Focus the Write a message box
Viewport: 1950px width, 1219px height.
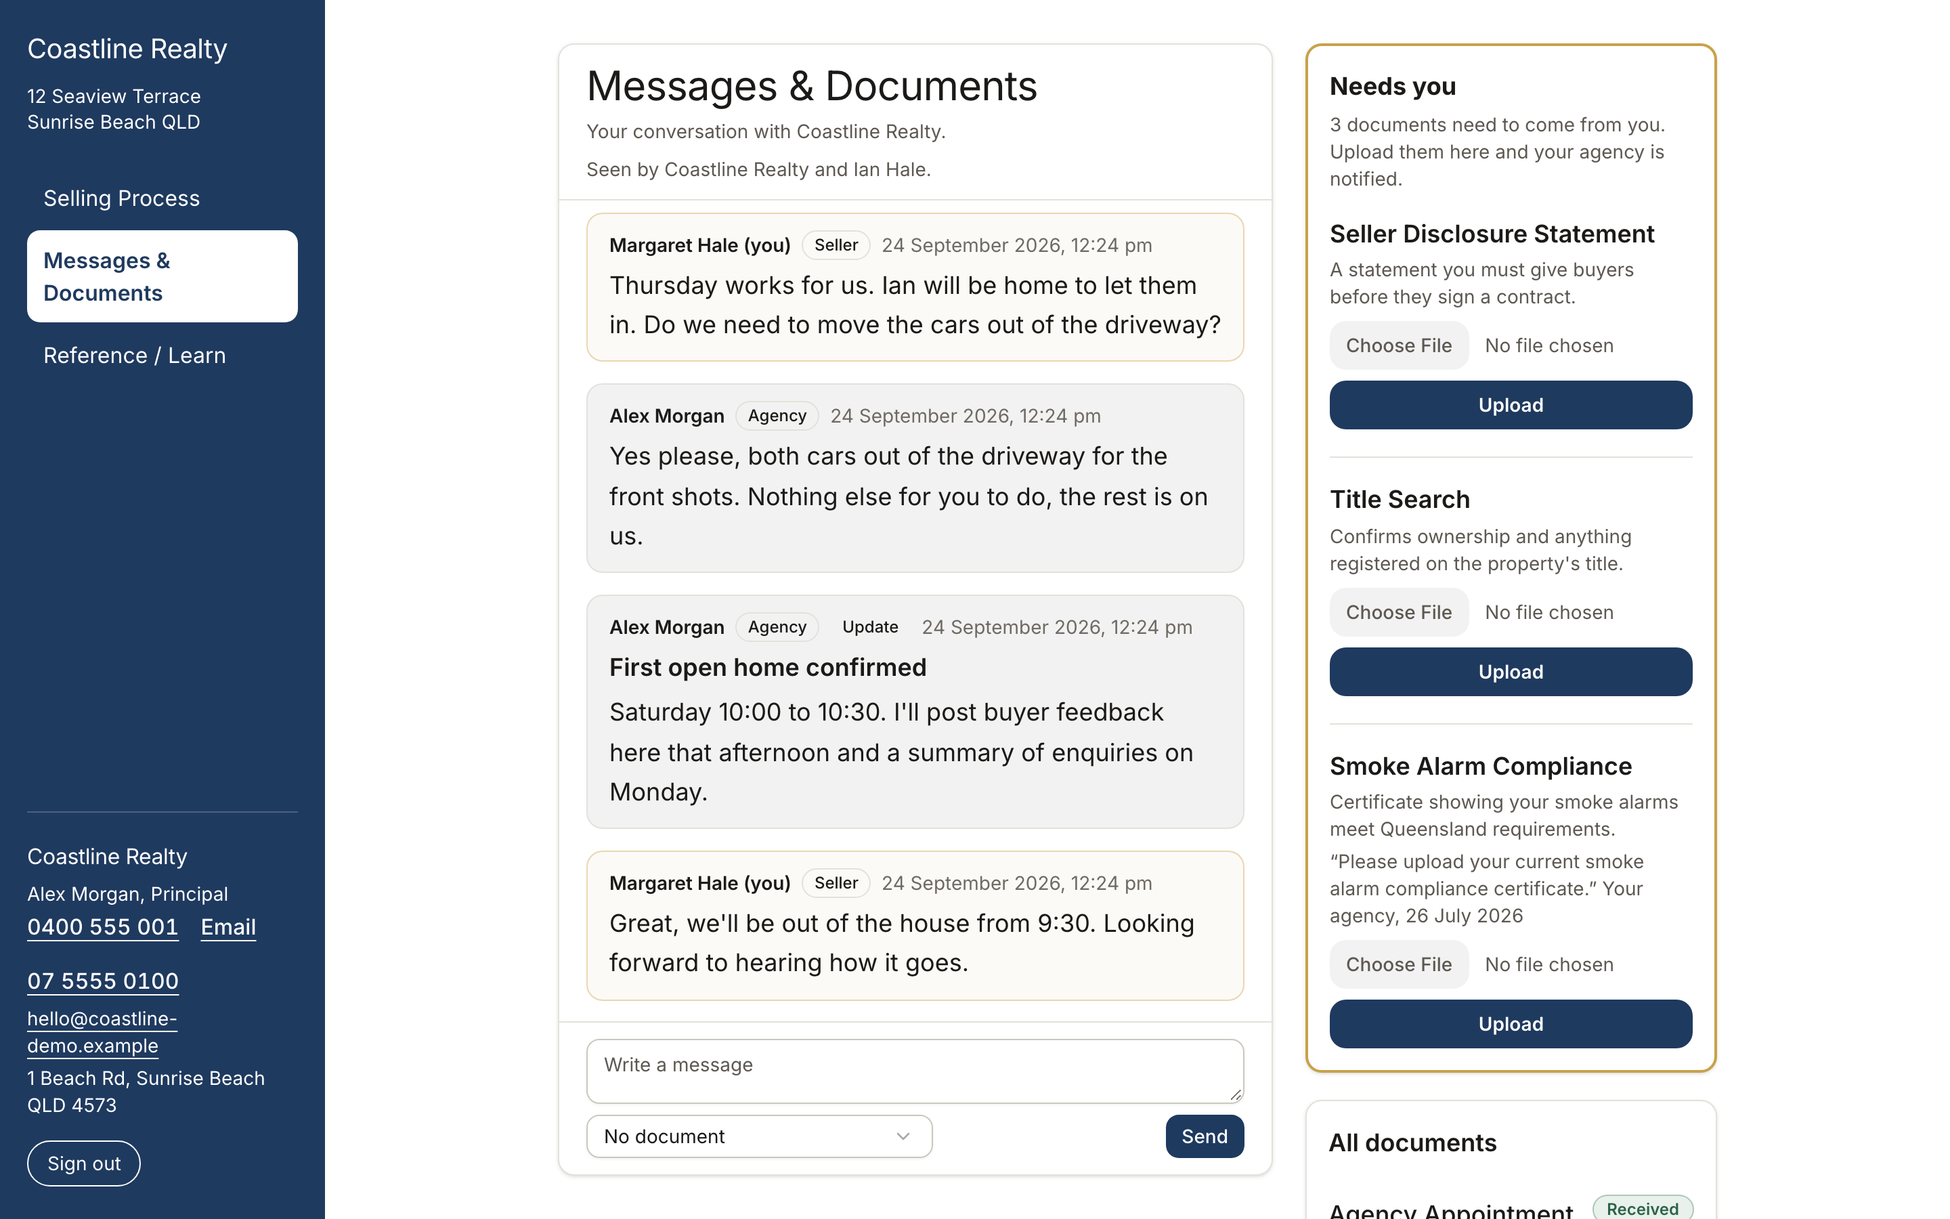(915, 1071)
